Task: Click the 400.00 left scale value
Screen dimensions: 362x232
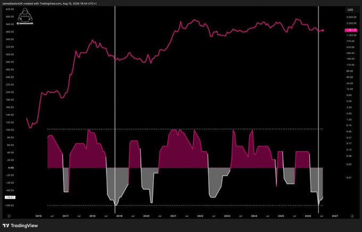Action: pos(10,16)
